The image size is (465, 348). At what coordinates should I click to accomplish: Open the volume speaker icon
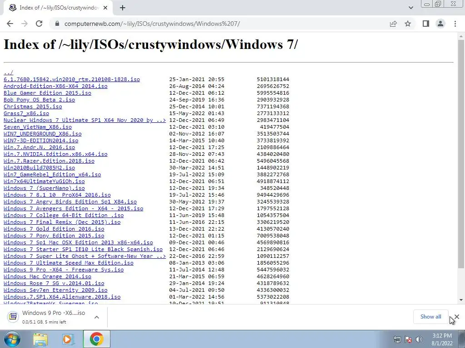click(419, 339)
